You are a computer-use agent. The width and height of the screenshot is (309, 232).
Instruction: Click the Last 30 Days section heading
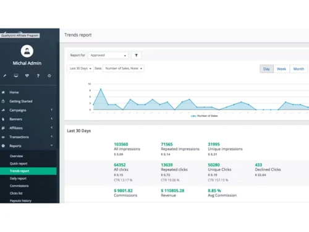click(78, 131)
